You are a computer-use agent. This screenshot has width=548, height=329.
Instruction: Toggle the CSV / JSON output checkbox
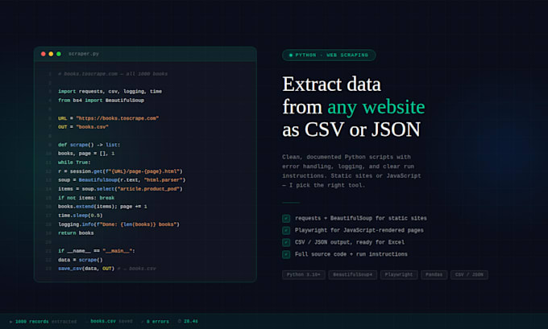coord(286,242)
